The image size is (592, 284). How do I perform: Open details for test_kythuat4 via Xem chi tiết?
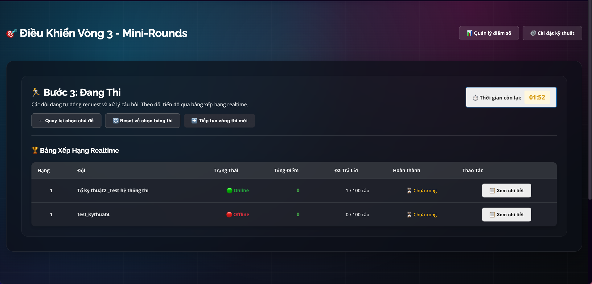tap(506, 214)
